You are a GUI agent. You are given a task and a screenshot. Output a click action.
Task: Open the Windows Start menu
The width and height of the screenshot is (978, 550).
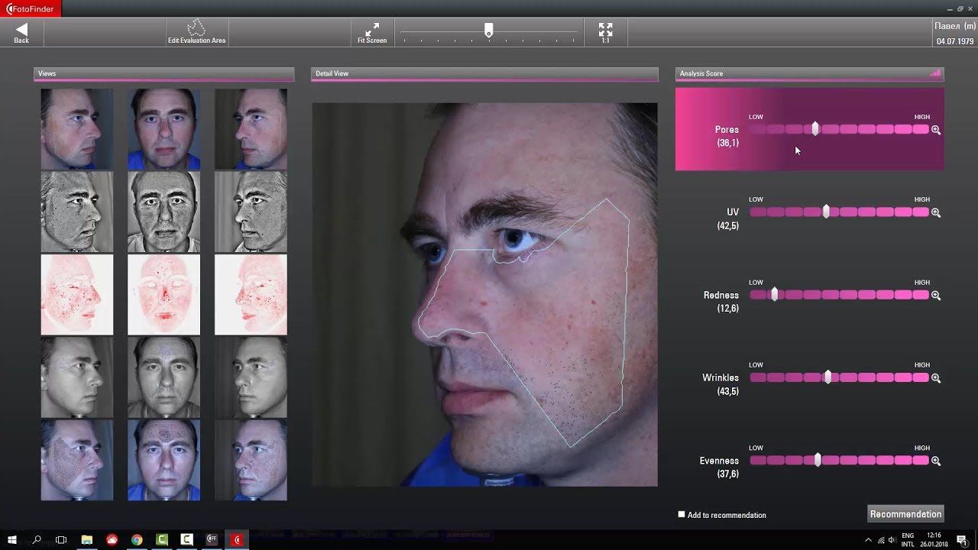[x=12, y=540]
